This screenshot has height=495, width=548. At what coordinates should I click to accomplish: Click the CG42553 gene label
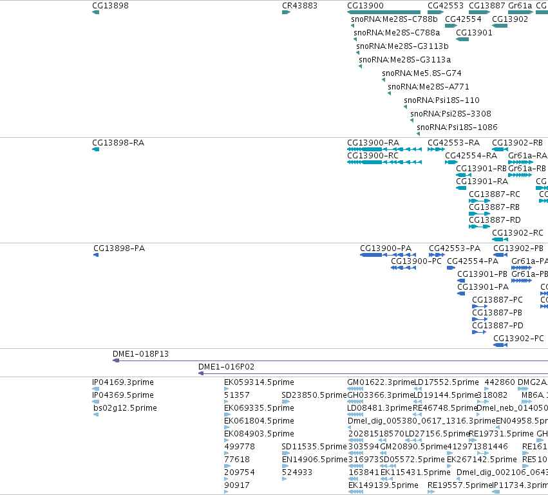[445, 6]
